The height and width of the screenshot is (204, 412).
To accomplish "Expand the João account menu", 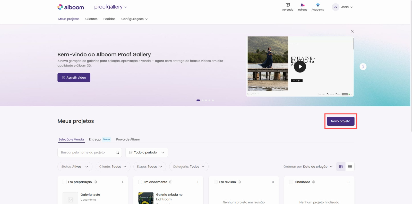I will pyautogui.click(x=347, y=7).
